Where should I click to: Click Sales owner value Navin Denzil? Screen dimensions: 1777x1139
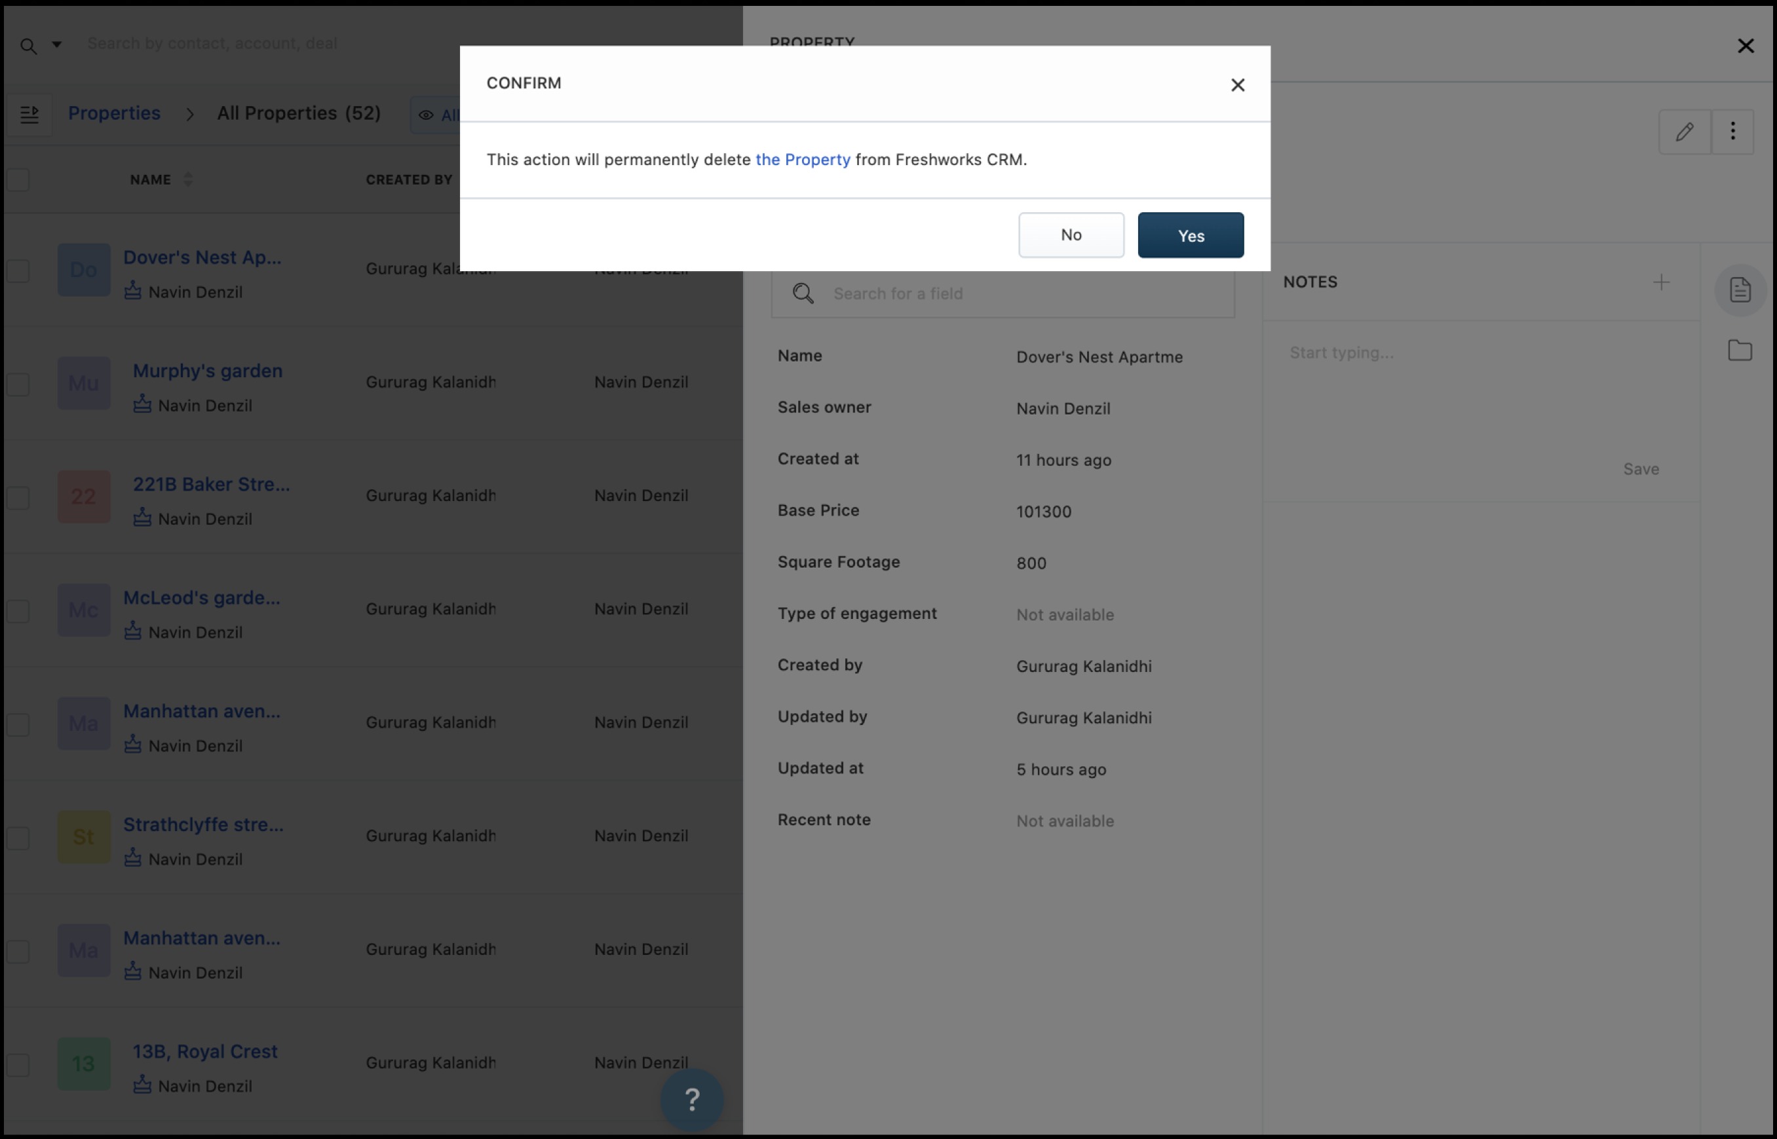(1062, 409)
